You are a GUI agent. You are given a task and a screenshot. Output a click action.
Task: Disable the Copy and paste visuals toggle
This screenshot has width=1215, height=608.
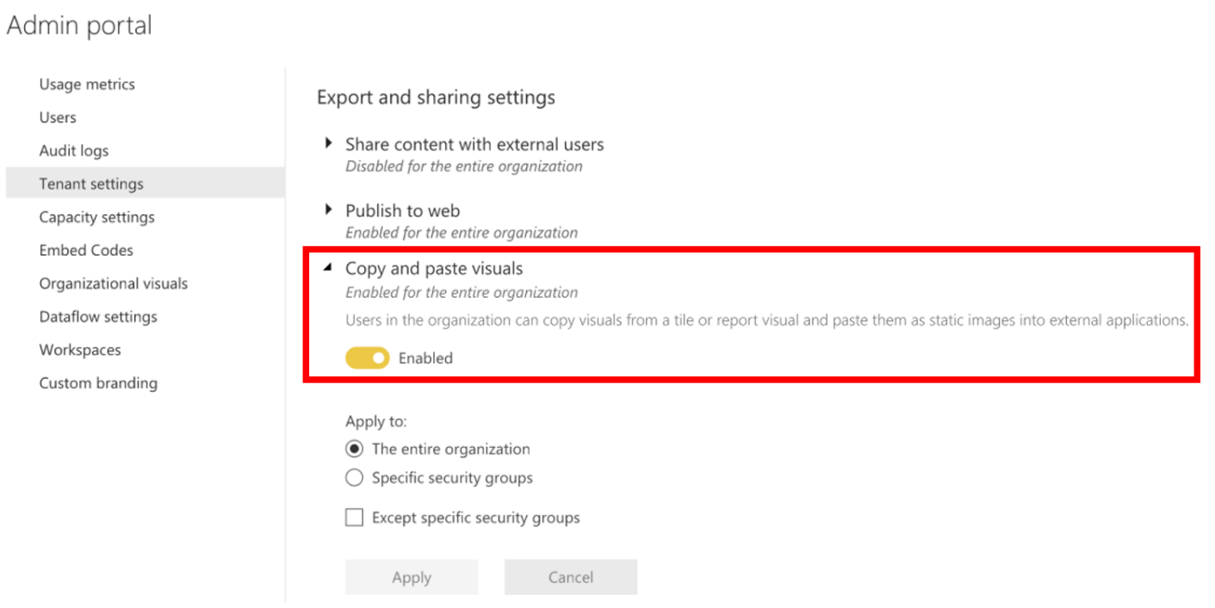pos(367,357)
